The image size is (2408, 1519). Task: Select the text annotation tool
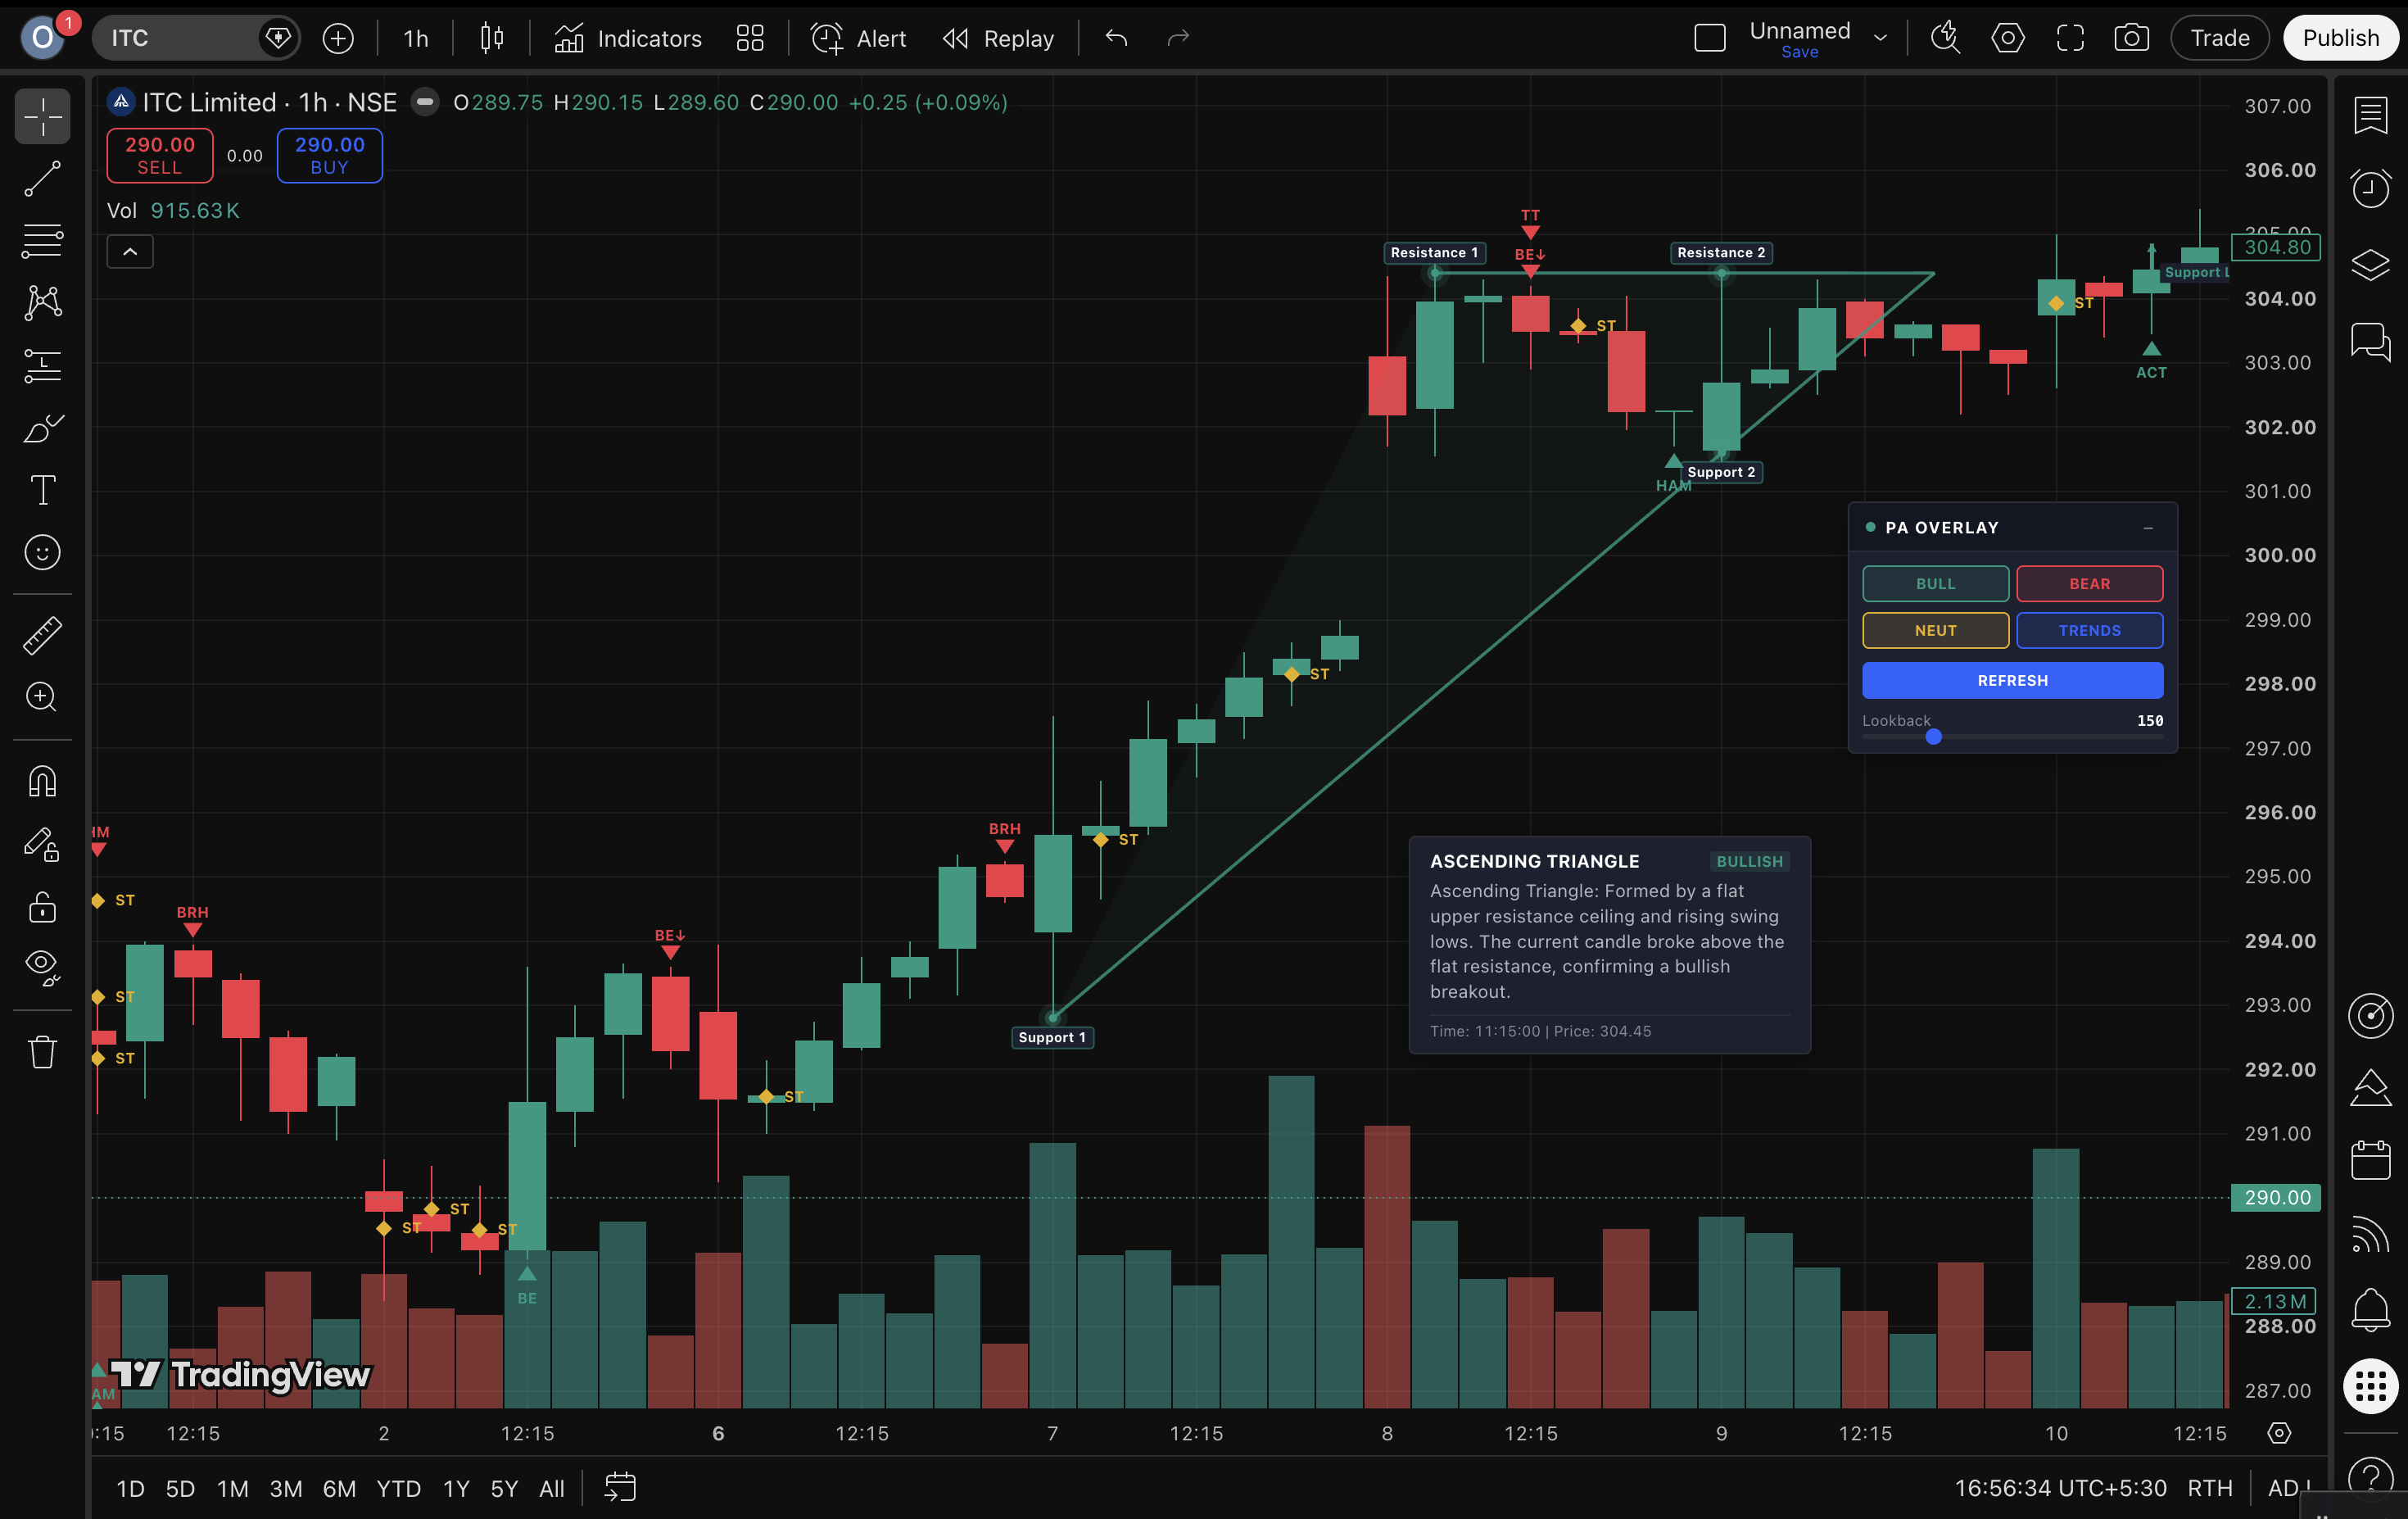pyautogui.click(x=42, y=490)
